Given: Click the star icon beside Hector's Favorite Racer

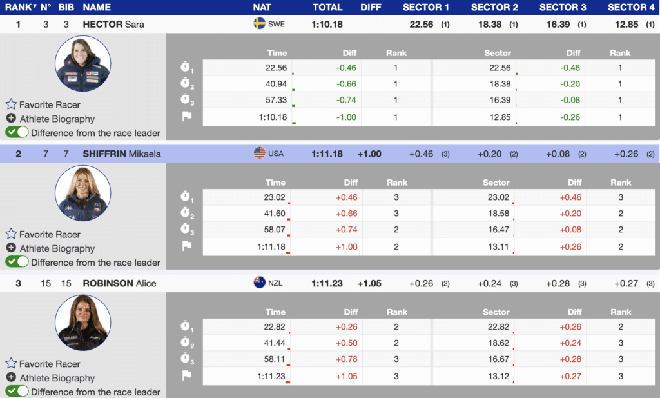Looking at the screenshot, I should coord(11,104).
